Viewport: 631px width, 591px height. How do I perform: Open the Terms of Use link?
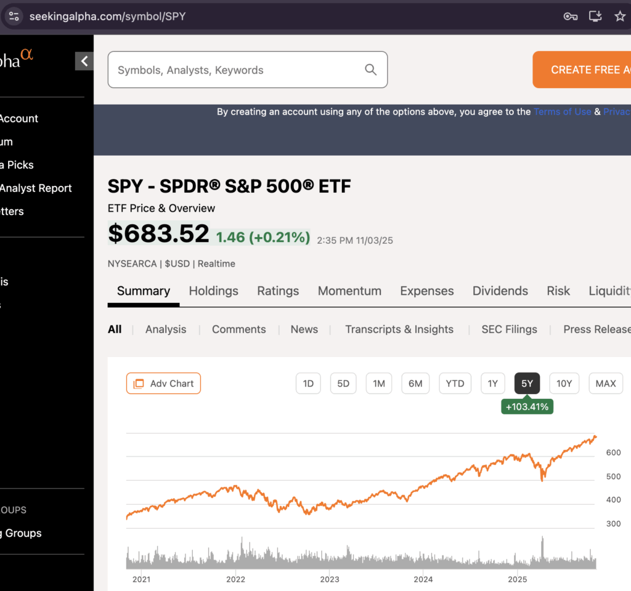tap(562, 112)
